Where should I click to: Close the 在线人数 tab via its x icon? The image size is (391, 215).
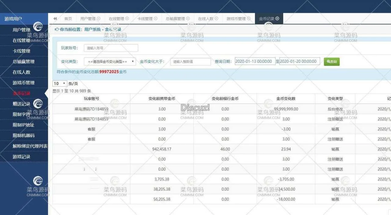[x=216, y=19]
